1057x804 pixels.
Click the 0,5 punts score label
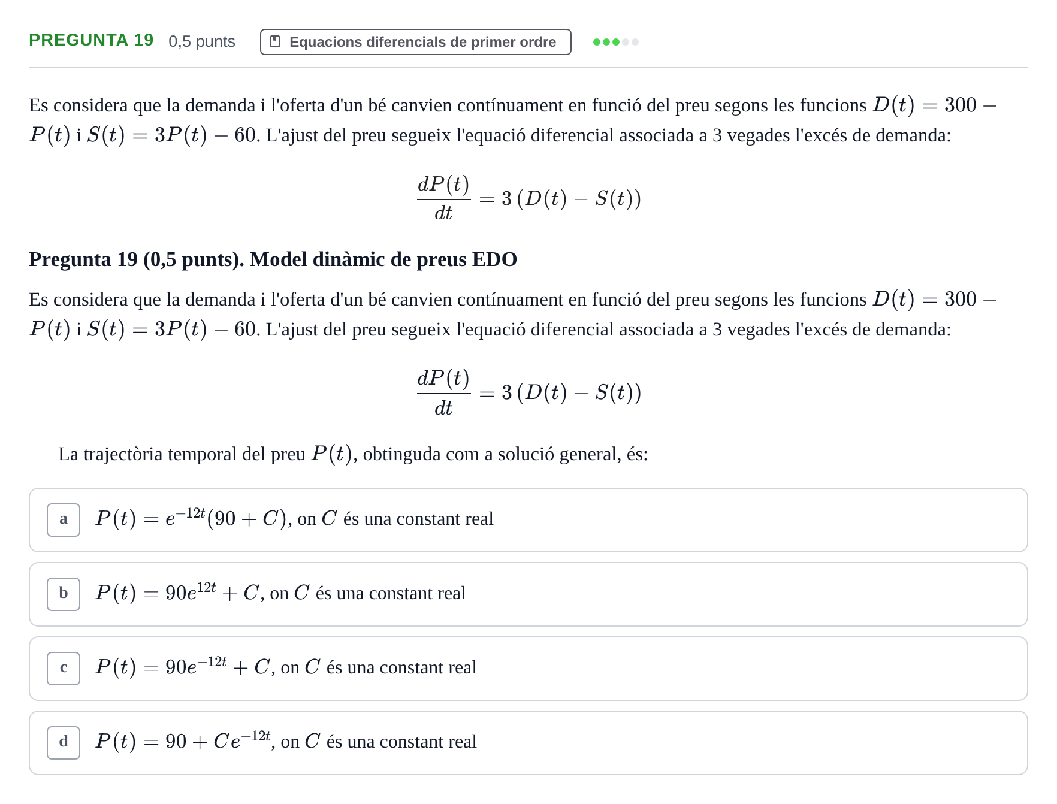(x=202, y=41)
